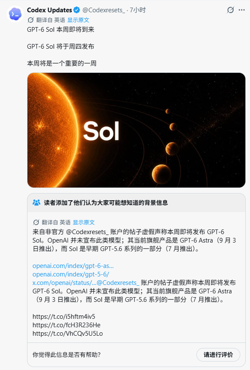Click the blue verified badge
This screenshot has width=250, height=370.
pyautogui.click(x=76, y=10)
